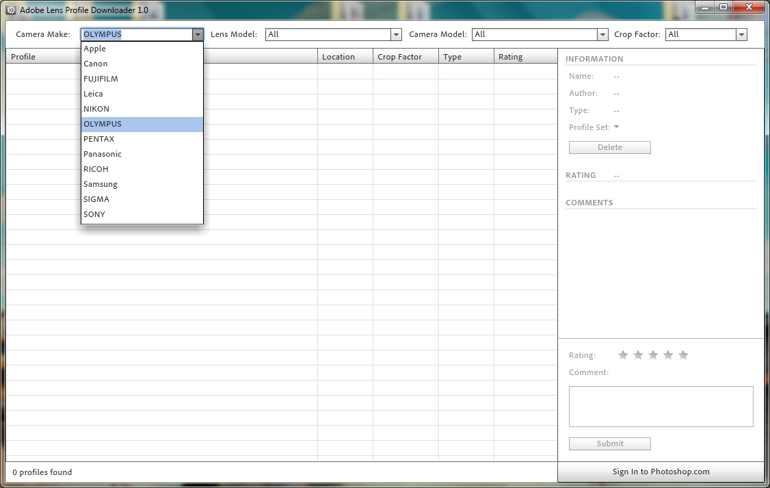Pick SONY from the dropdown list
The height and width of the screenshot is (488, 770).
[94, 214]
